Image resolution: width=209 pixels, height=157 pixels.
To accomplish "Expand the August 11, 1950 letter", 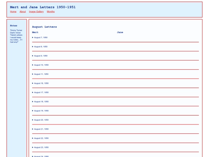I will pos(40,74).
